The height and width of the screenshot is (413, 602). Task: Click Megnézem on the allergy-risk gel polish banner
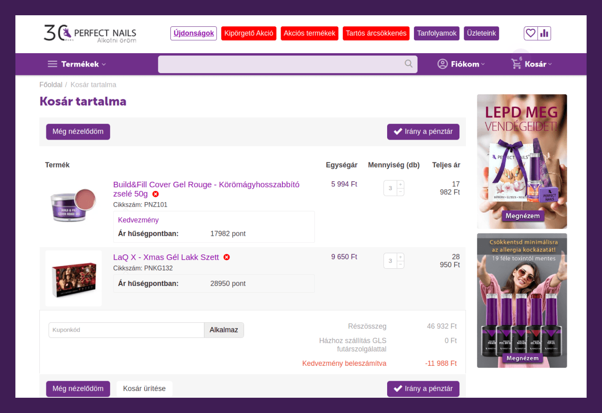pyautogui.click(x=522, y=358)
